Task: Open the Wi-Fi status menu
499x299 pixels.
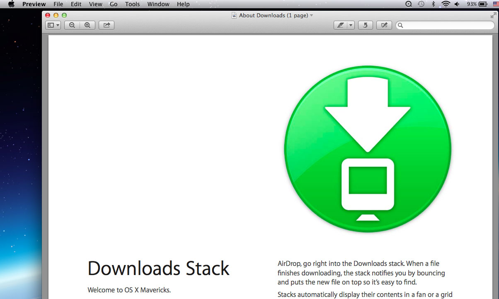Action: pyautogui.click(x=446, y=4)
